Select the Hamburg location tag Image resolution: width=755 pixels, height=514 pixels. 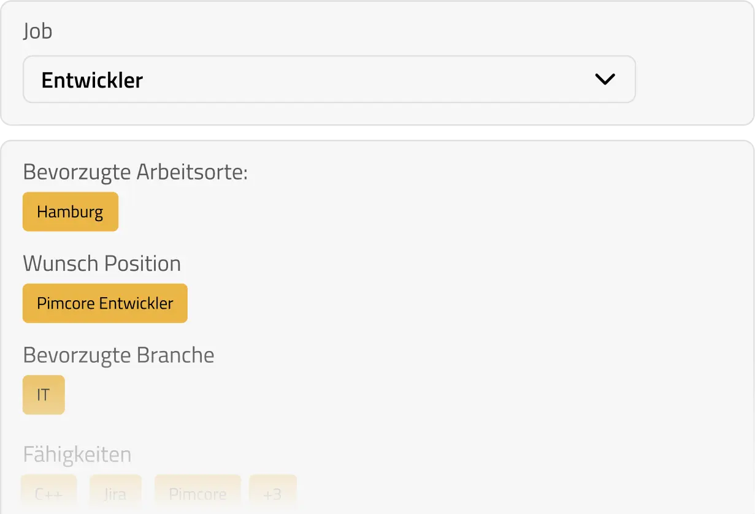pyautogui.click(x=70, y=212)
